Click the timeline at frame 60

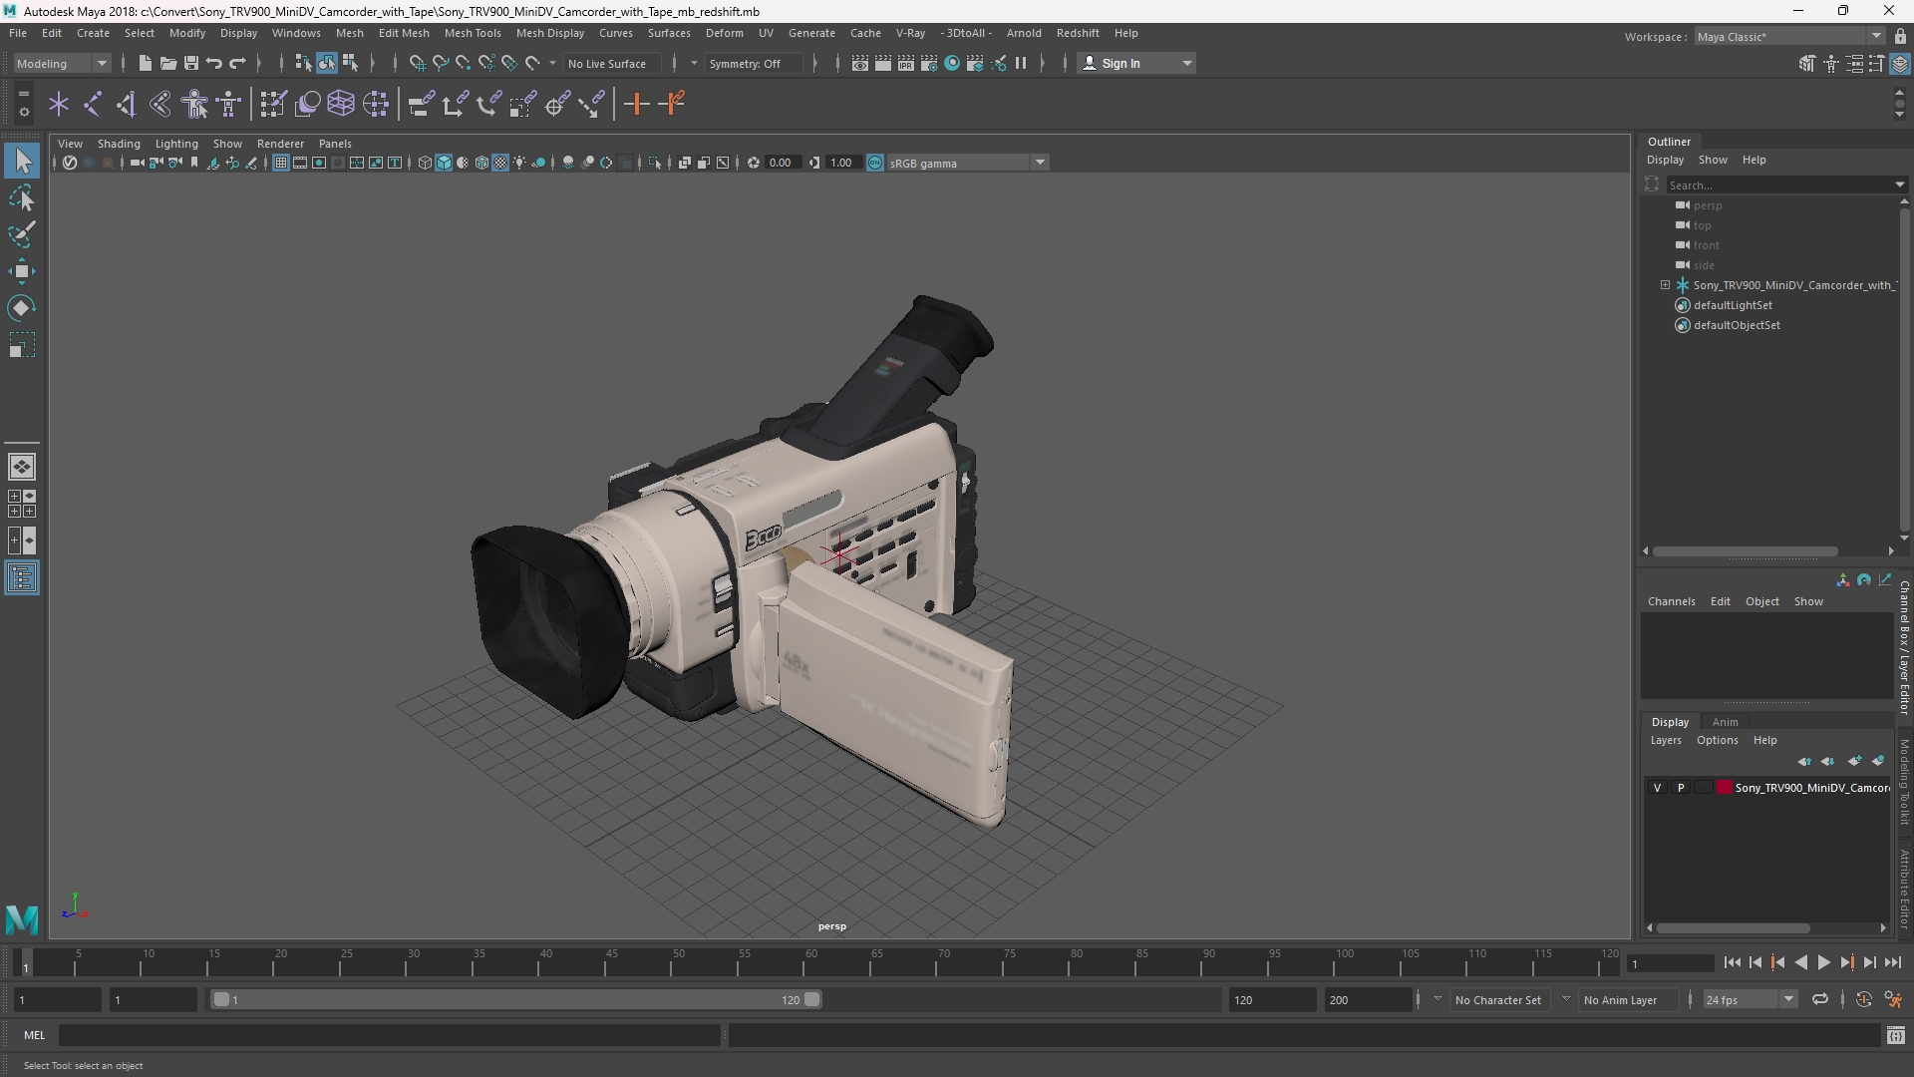[810, 963]
